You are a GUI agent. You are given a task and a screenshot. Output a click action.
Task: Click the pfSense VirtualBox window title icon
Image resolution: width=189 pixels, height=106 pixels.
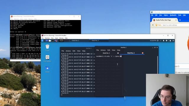click(x=12, y=16)
